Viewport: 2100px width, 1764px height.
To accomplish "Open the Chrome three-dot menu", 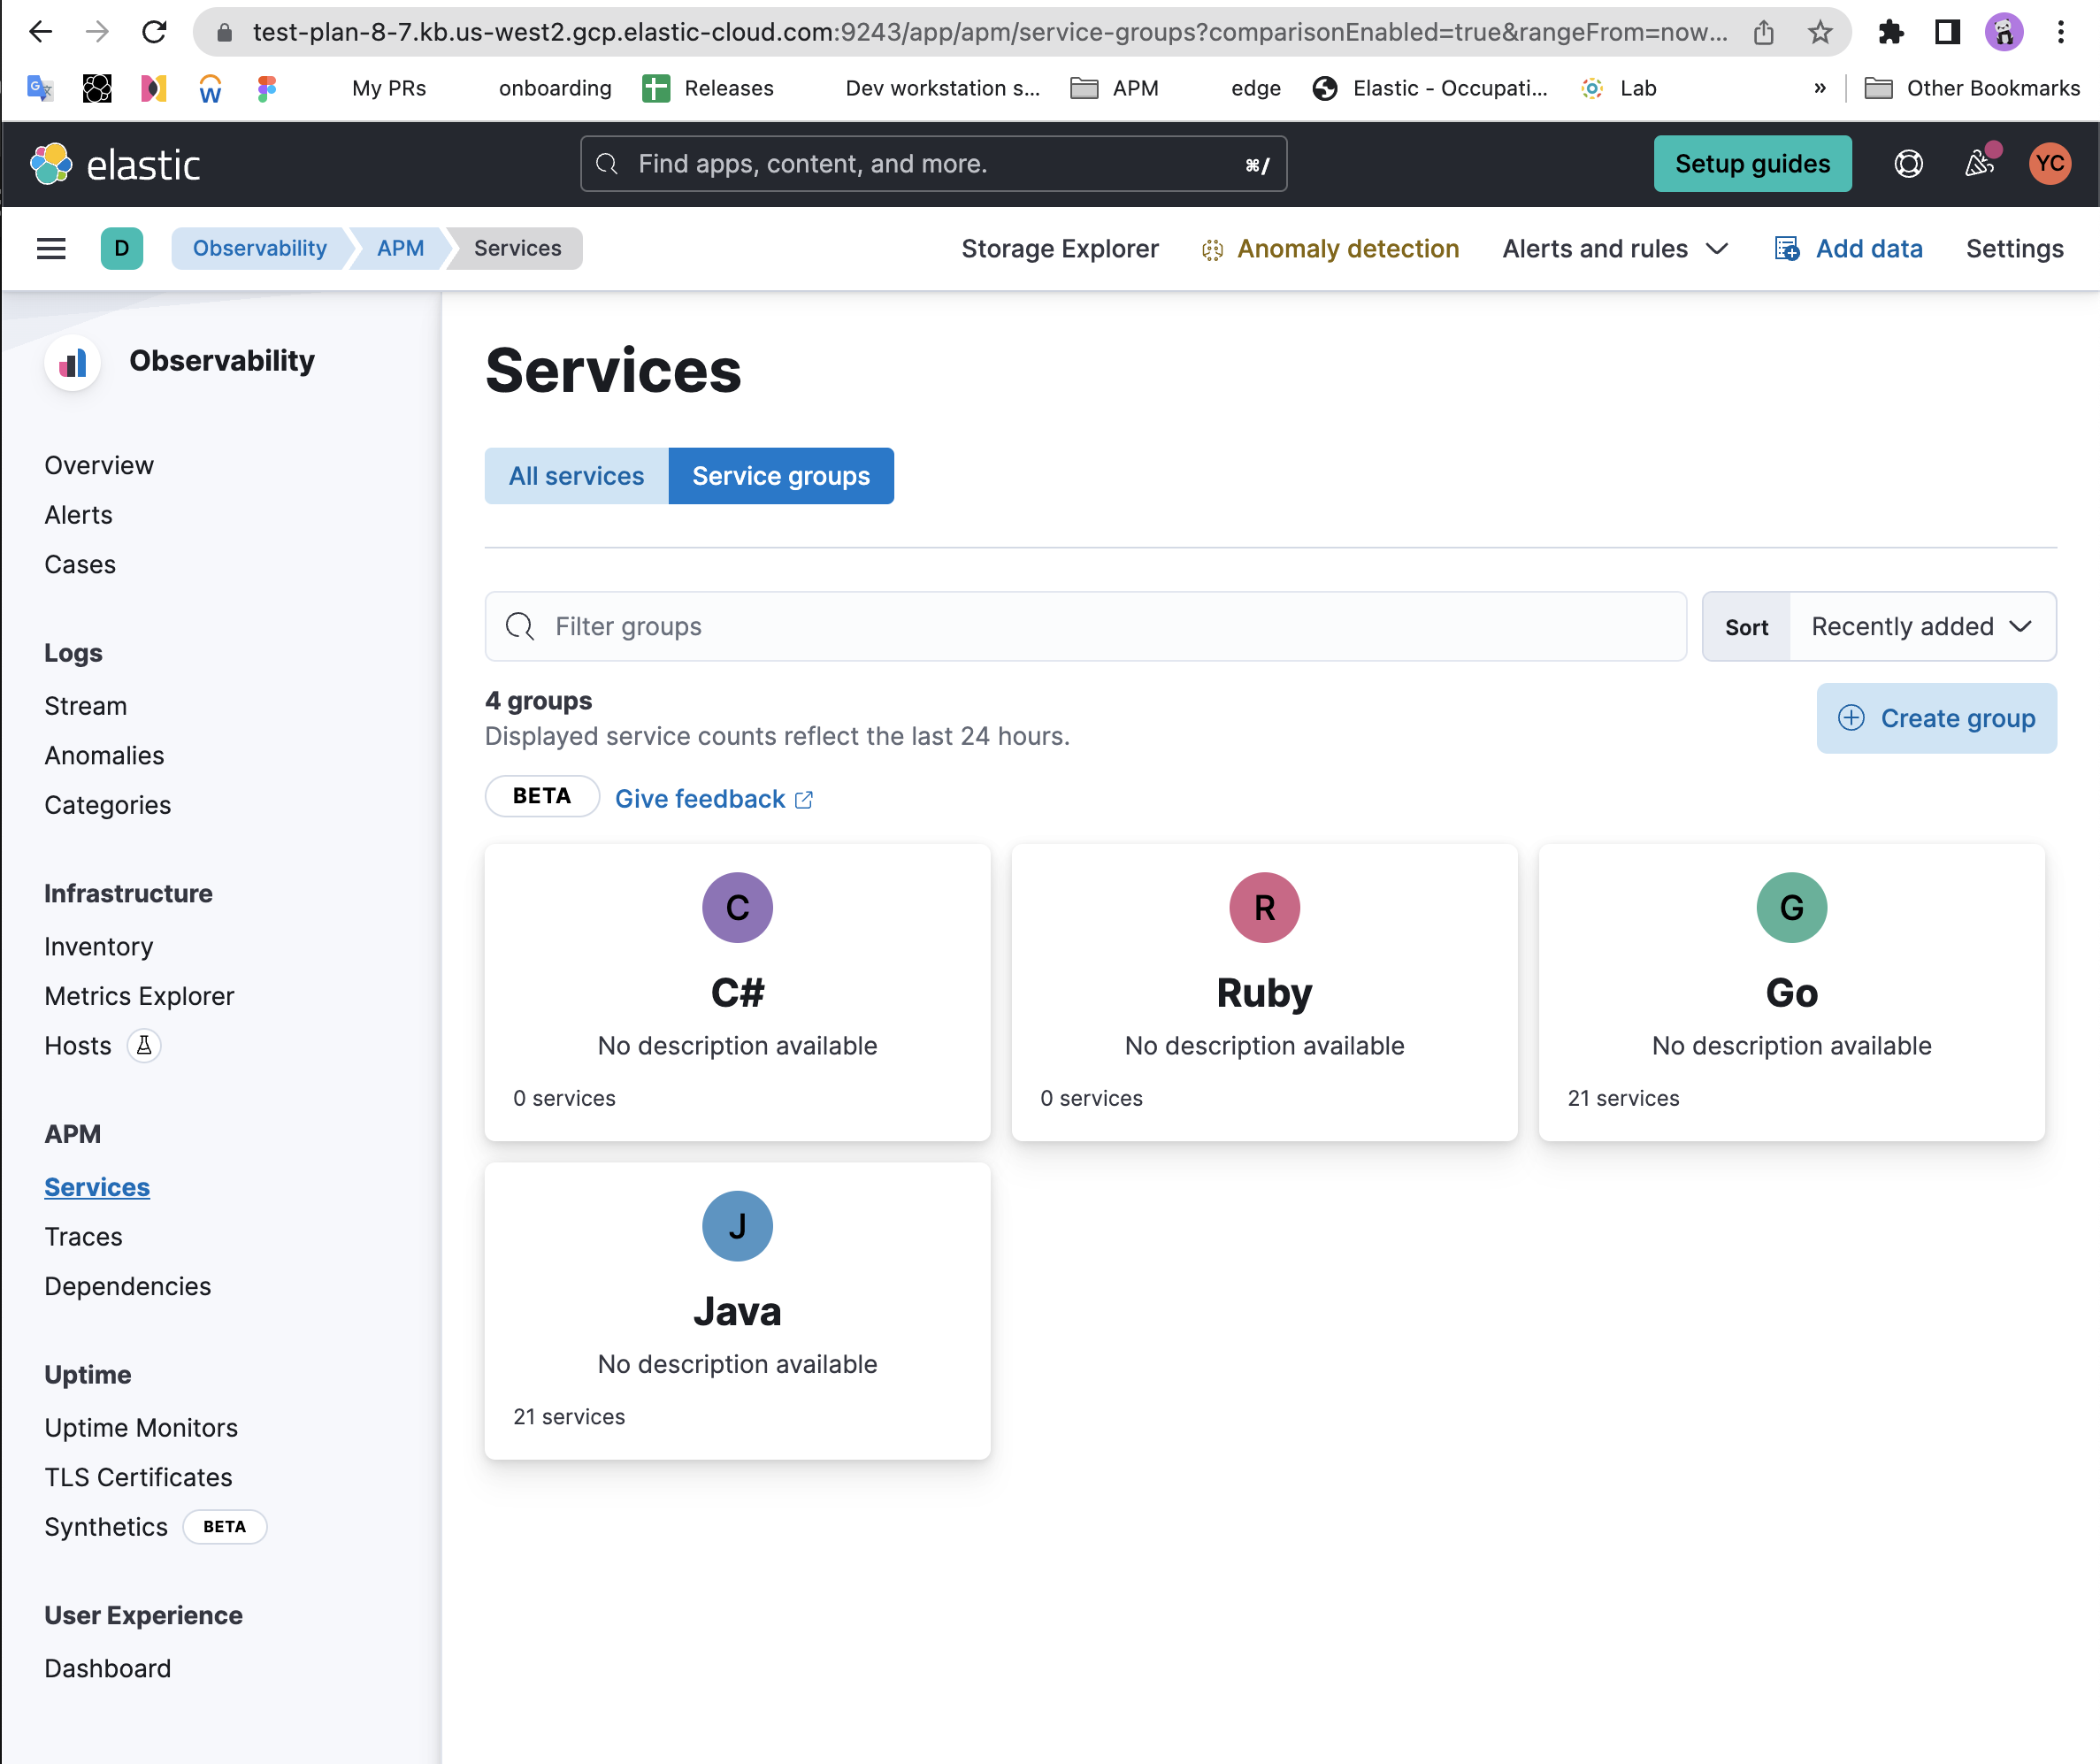I will point(2061,32).
